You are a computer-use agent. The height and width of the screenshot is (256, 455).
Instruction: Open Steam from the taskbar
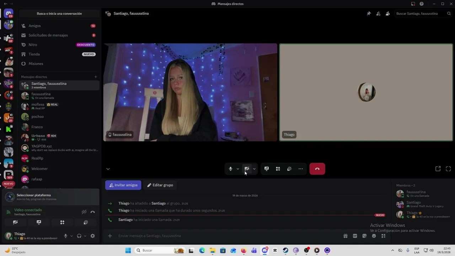pos(285,250)
